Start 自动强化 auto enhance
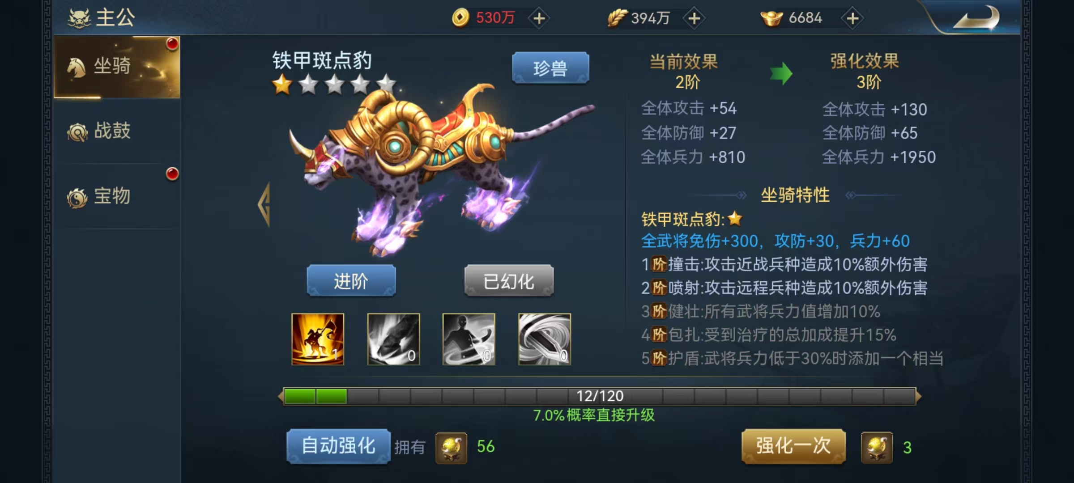The height and width of the screenshot is (483, 1074). click(338, 446)
